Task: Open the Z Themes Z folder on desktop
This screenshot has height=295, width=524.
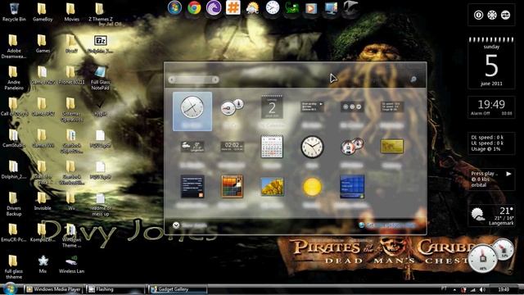Action: point(100,13)
